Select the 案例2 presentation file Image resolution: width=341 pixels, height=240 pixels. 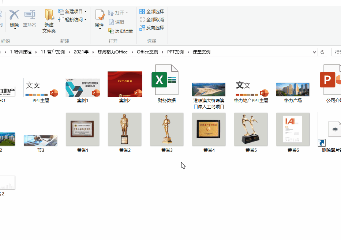click(125, 87)
